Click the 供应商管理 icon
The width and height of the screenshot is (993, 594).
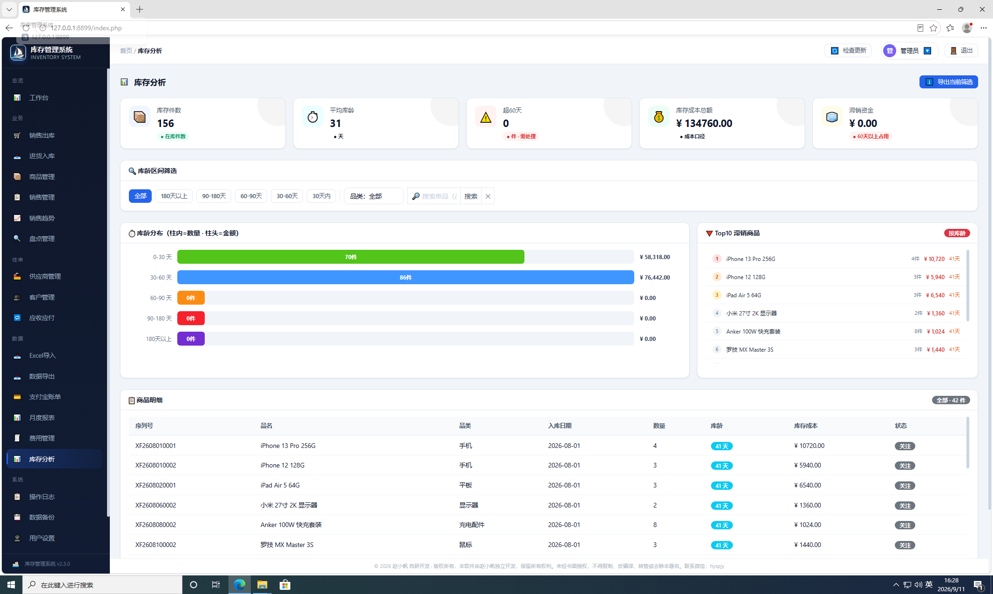click(17, 276)
